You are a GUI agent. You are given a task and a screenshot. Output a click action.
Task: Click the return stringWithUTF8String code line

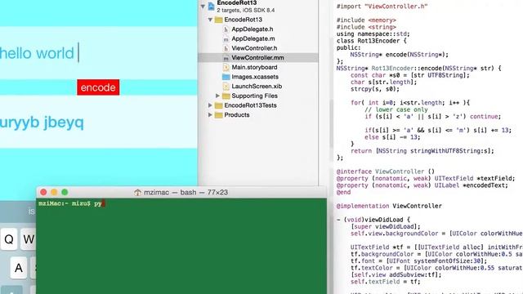click(x=422, y=151)
